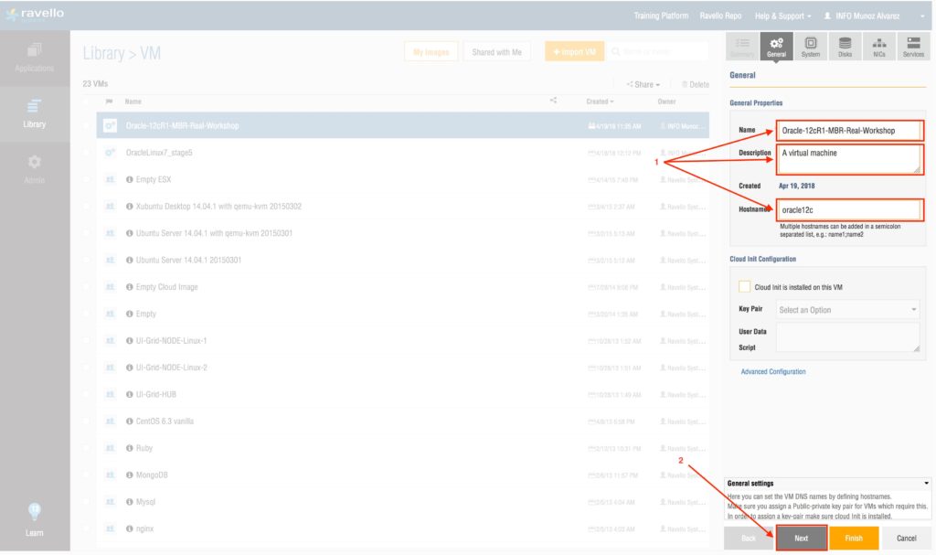Click the info icon beside MongoDB
This screenshot has height=555, width=936.
pyautogui.click(x=130, y=475)
